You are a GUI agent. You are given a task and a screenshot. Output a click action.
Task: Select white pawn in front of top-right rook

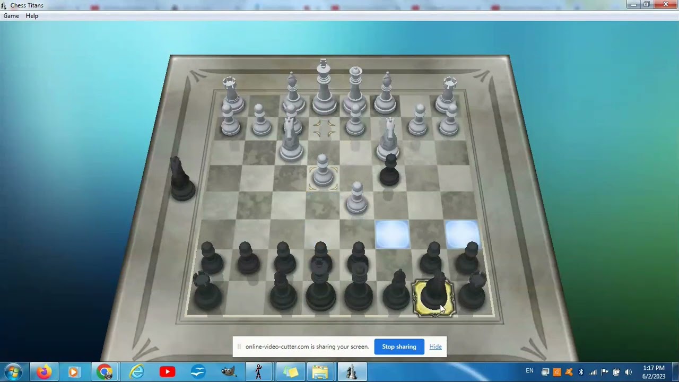point(449,121)
